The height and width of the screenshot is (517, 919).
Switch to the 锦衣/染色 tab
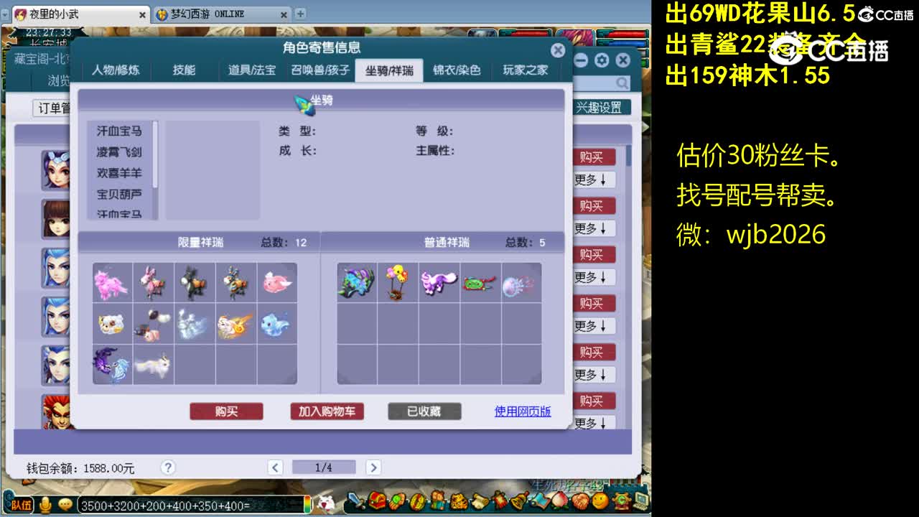pos(457,70)
